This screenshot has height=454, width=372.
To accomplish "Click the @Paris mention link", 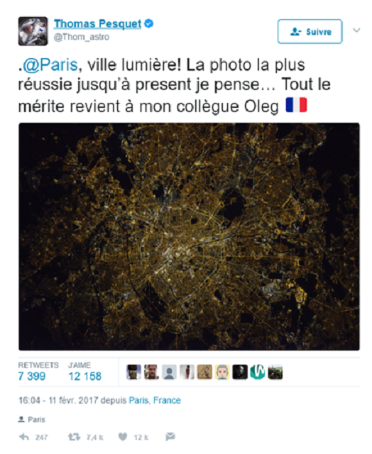I will click(x=50, y=65).
